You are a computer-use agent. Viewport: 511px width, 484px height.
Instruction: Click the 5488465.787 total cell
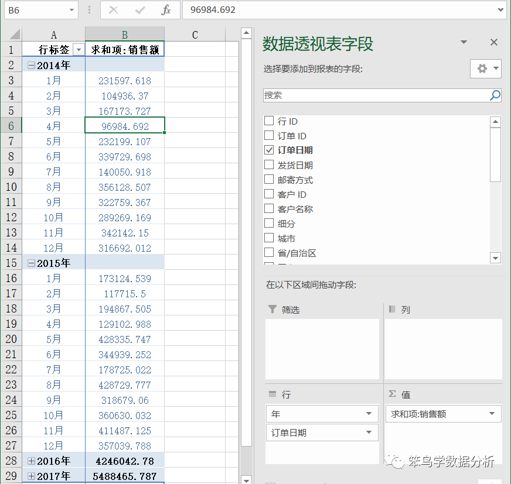click(125, 476)
